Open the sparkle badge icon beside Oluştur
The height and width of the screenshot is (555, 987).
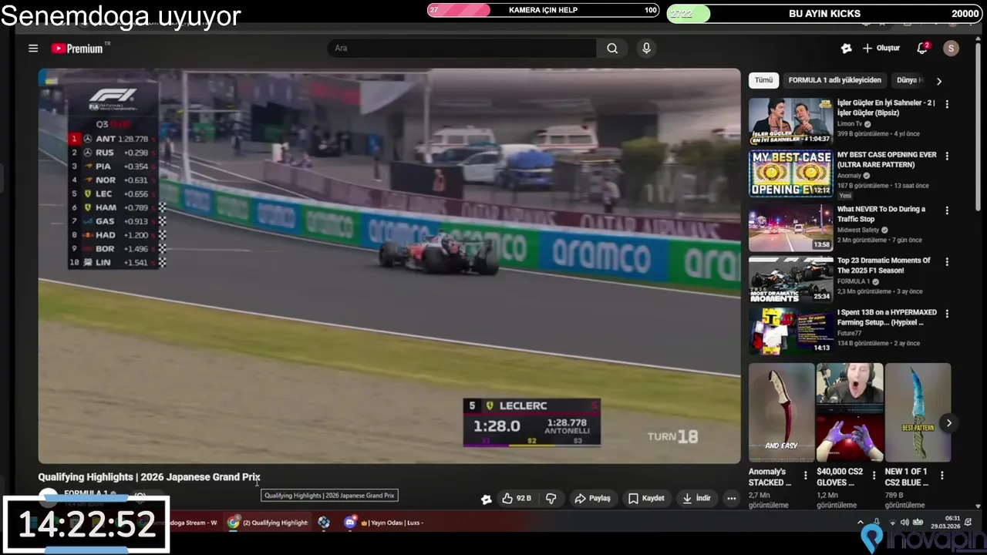click(846, 48)
